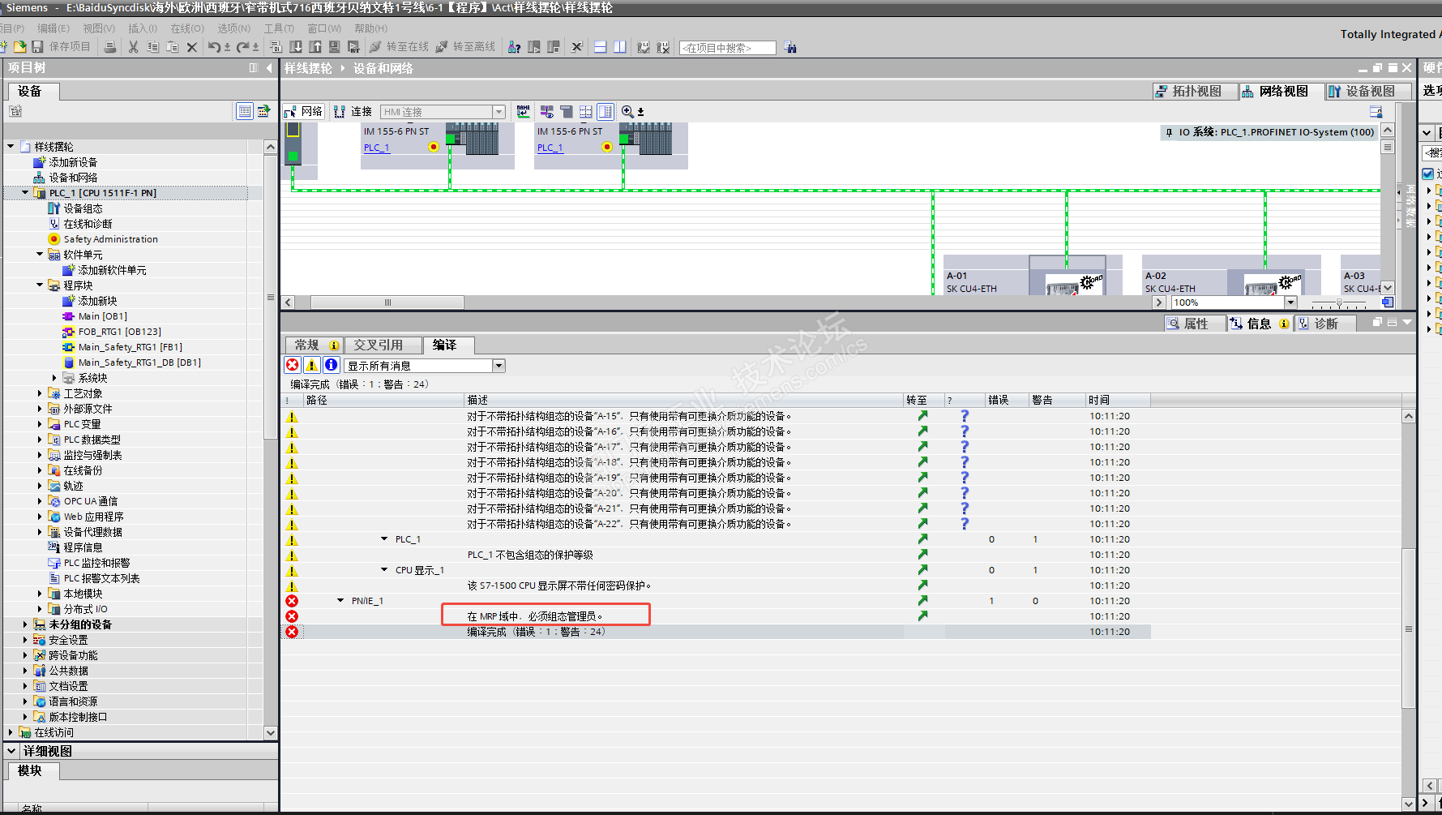Expand the PLC 变量 tree node

point(40,424)
